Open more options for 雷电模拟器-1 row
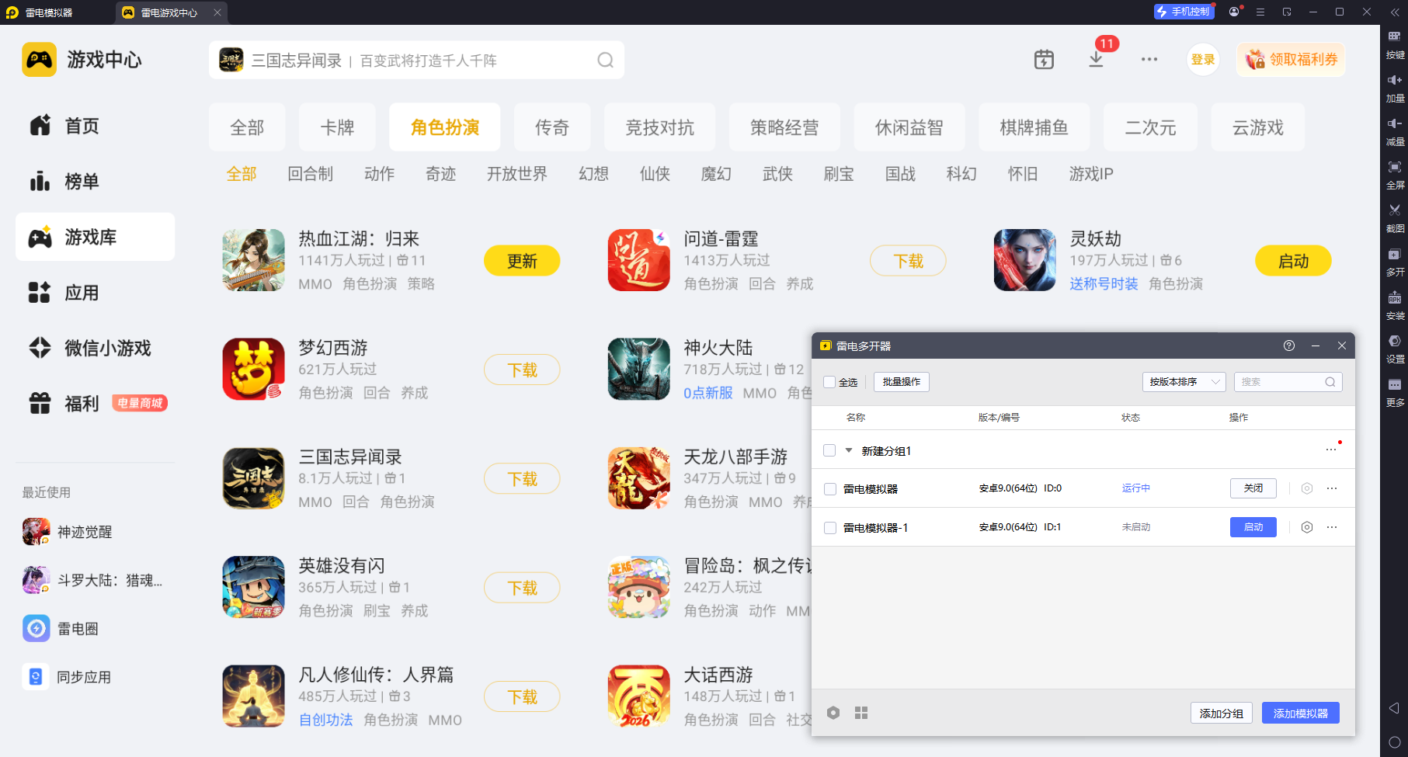The height and width of the screenshot is (757, 1408). pos(1332,527)
